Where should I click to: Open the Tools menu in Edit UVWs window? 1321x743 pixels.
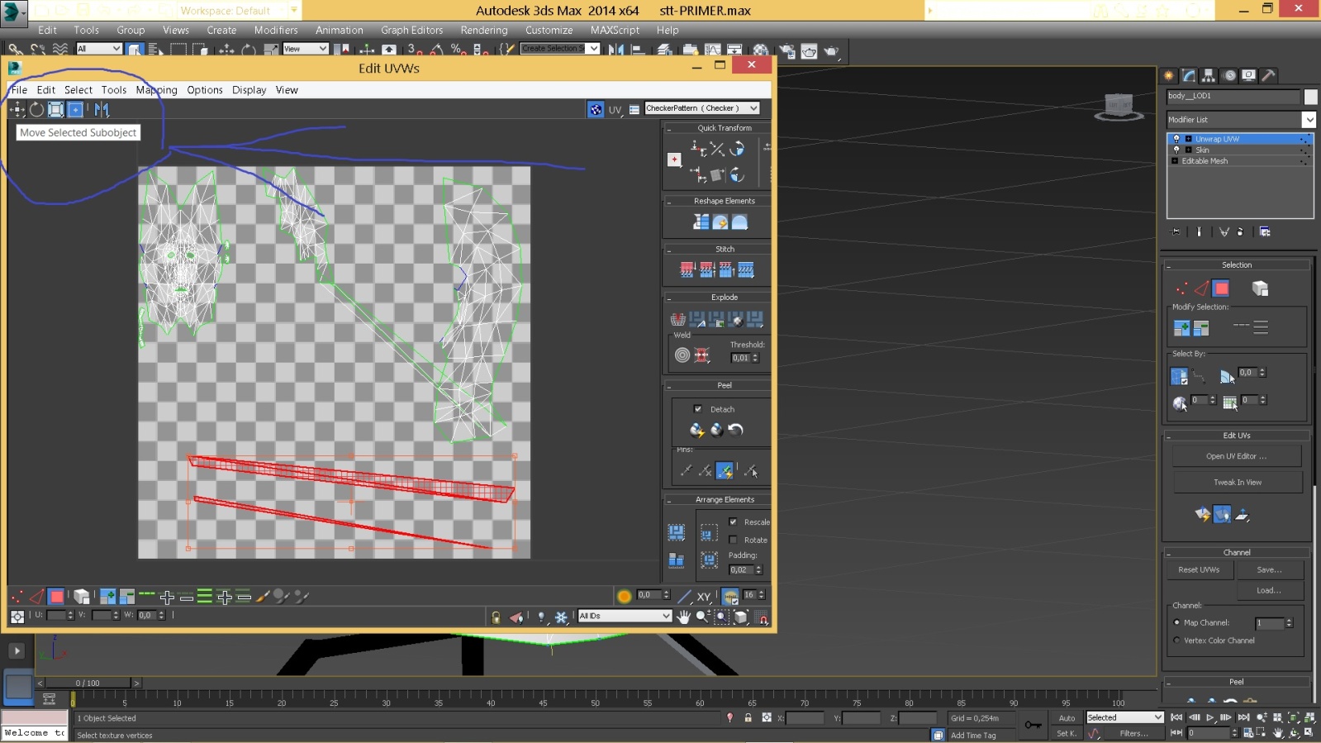(x=114, y=90)
